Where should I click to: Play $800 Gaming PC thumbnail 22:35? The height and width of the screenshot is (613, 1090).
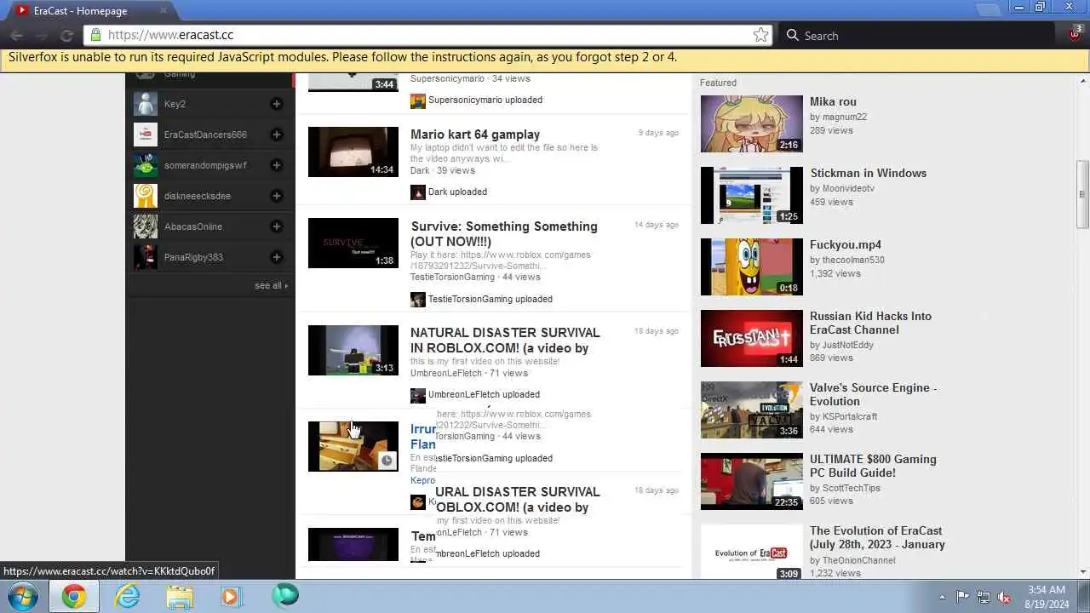[751, 482]
